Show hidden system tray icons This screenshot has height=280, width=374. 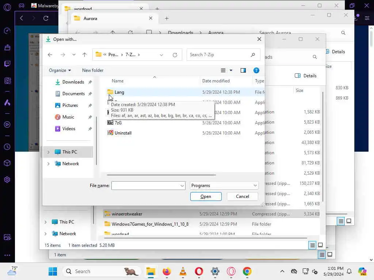282,271
